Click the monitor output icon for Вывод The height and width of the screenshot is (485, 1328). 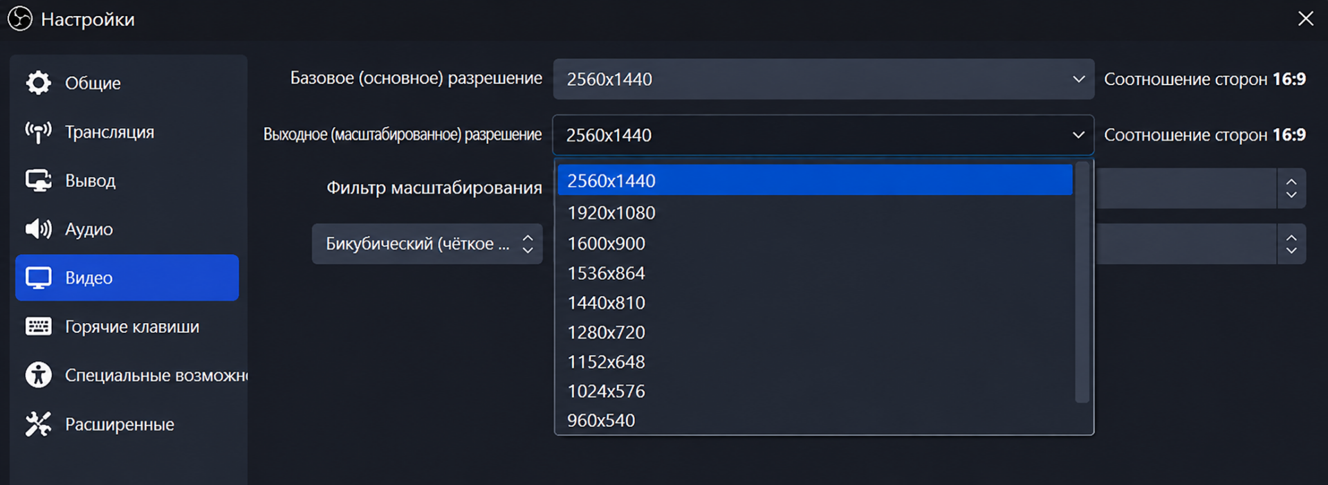(x=39, y=181)
